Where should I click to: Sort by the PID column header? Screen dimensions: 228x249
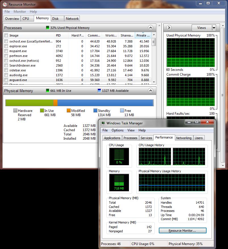(61, 35)
